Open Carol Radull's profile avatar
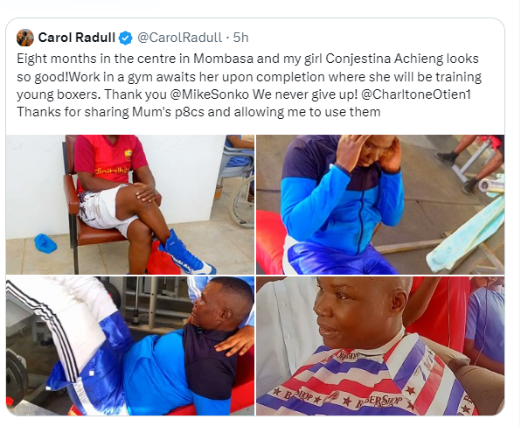 point(25,38)
